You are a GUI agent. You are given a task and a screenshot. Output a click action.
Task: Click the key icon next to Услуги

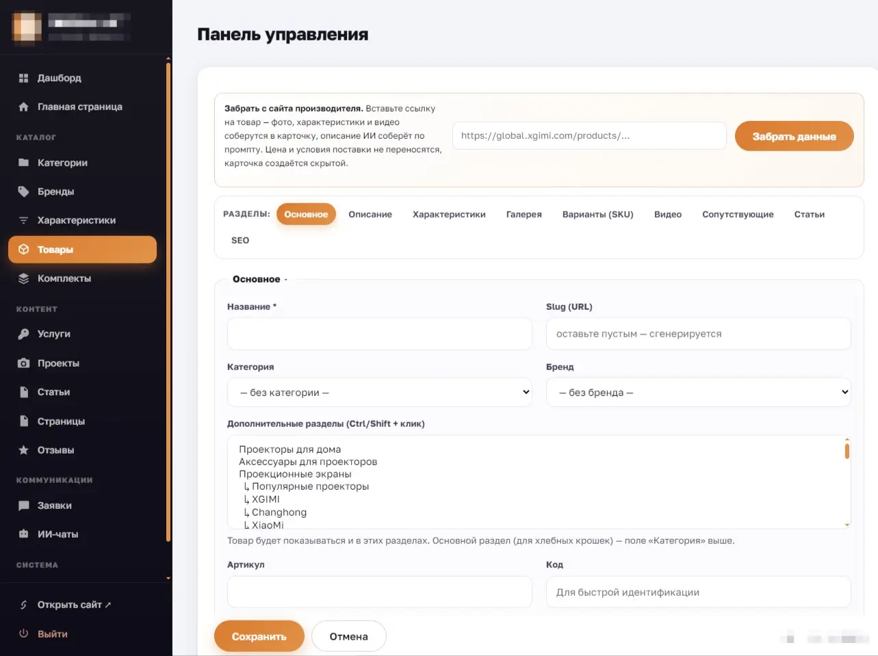(x=23, y=334)
